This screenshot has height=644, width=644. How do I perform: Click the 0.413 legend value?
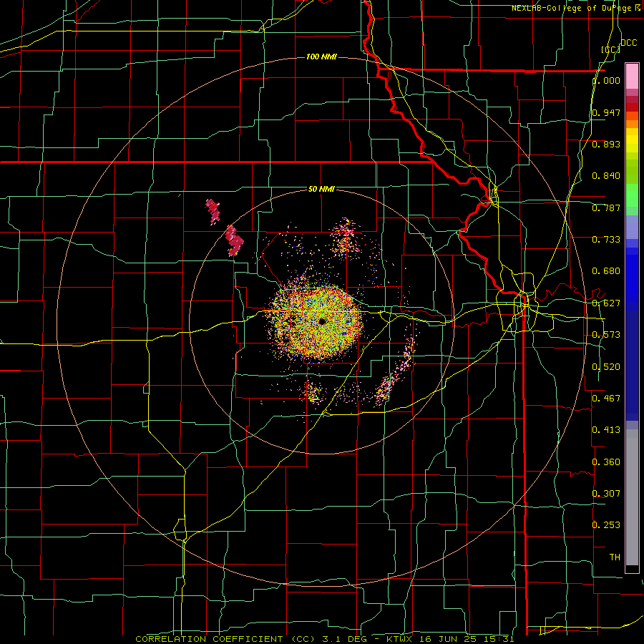606,429
